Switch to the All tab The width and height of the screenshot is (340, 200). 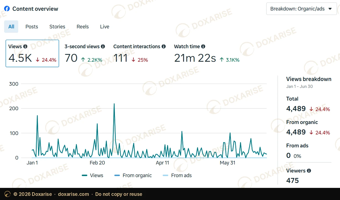tap(11, 26)
